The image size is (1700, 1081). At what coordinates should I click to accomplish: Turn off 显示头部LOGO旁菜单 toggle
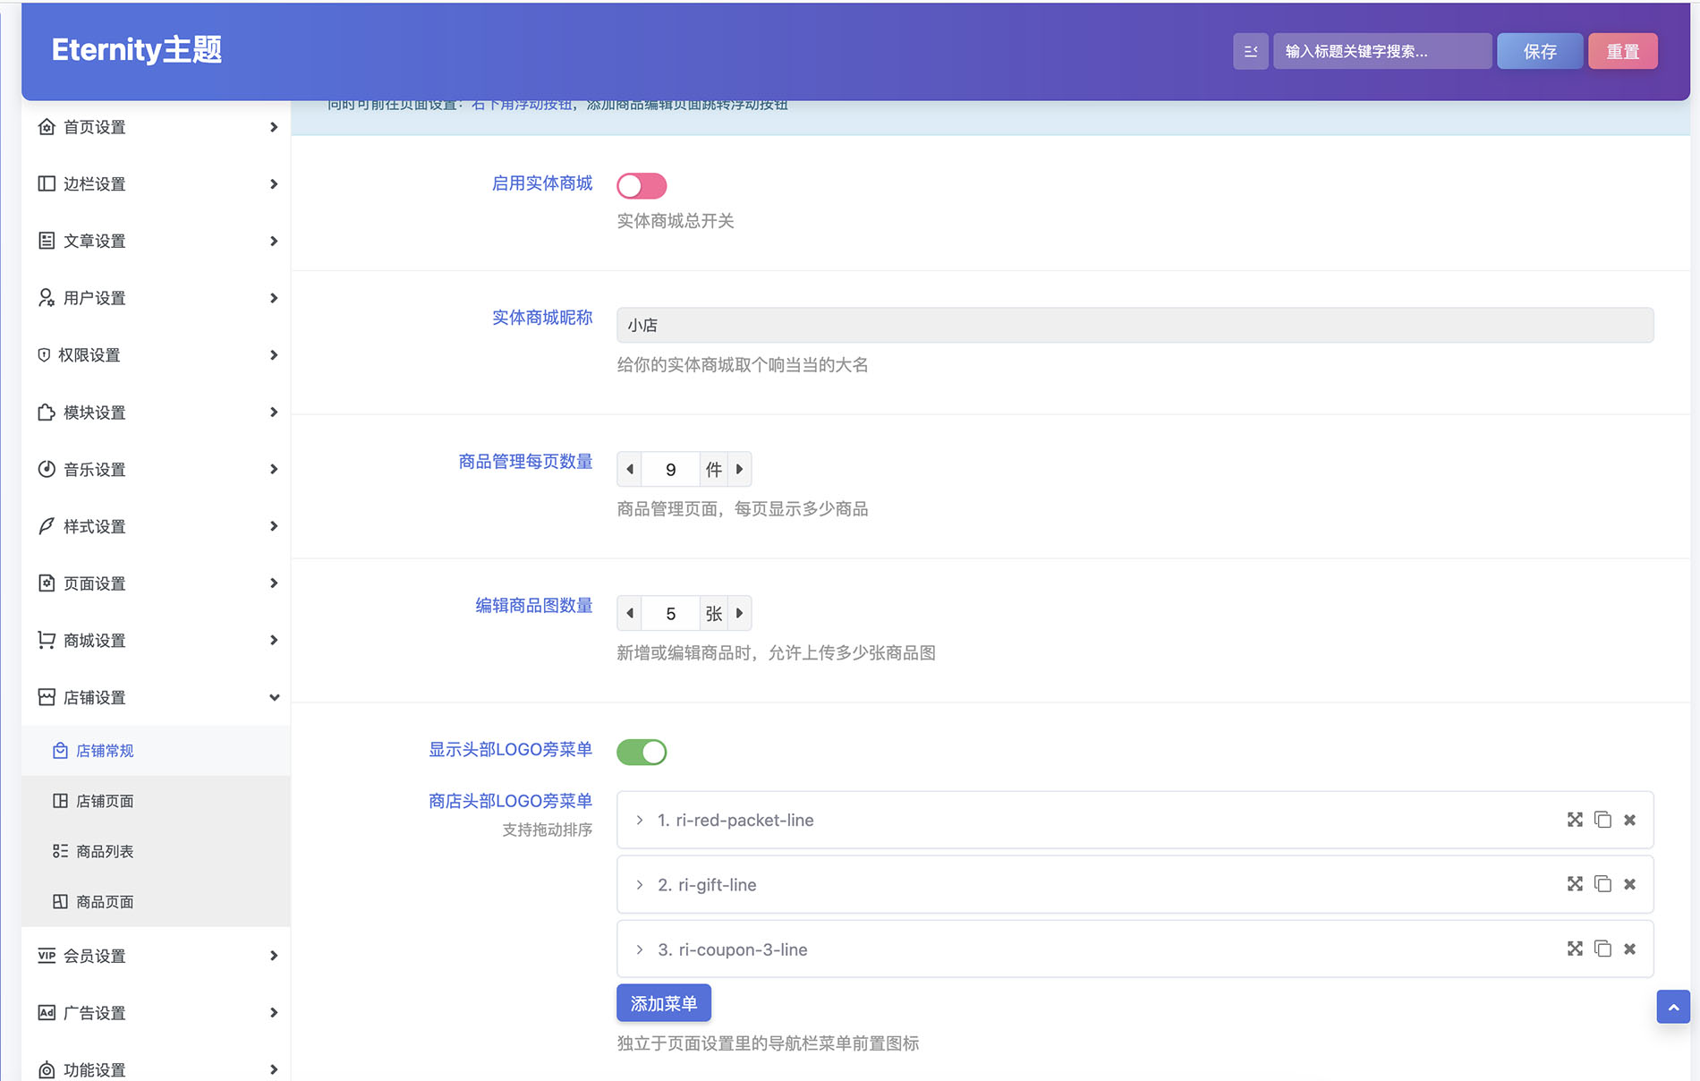click(642, 752)
